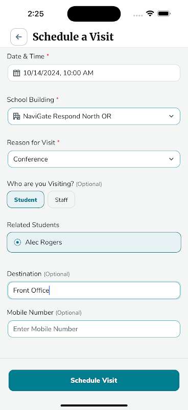The width and height of the screenshot is (188, 410).
Task: Tap the Wi-Fi status icon
Action: tap(150, 13)
